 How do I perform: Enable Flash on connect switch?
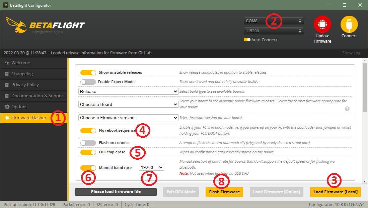[88, 143]
